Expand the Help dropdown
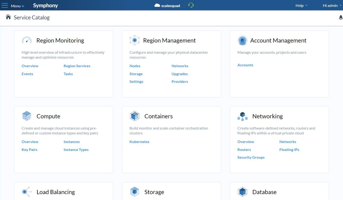Viewport: 343px width, 200px height. (x=301, y=5)
